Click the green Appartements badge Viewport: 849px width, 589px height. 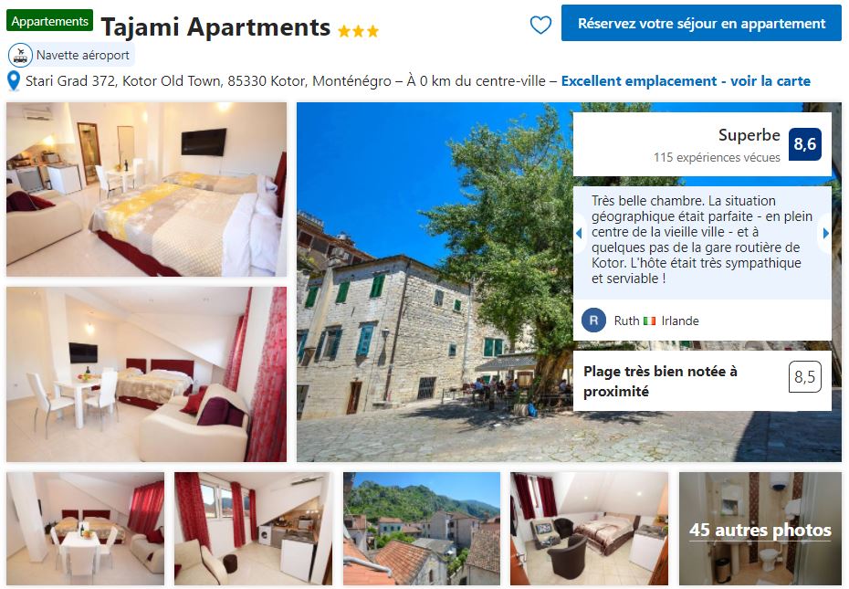tap(50, 21)
